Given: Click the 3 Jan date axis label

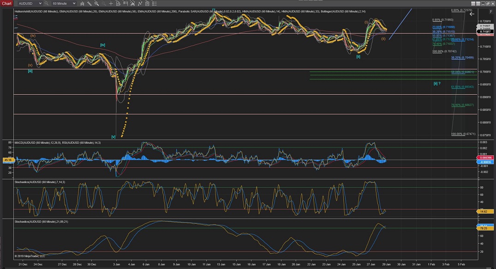Looking at the screenshot, I should (x=117, y=264).
